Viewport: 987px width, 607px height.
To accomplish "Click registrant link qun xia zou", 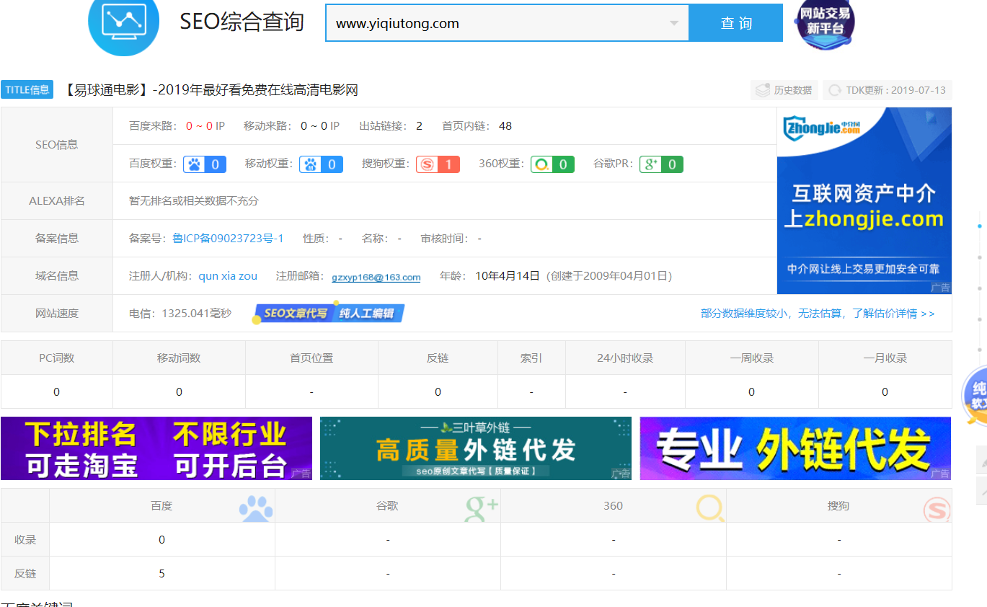I will [x=228, y=276].
